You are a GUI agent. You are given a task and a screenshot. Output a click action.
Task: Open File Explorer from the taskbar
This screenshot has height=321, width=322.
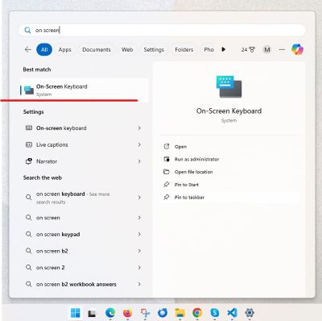[x=180, y=313]
